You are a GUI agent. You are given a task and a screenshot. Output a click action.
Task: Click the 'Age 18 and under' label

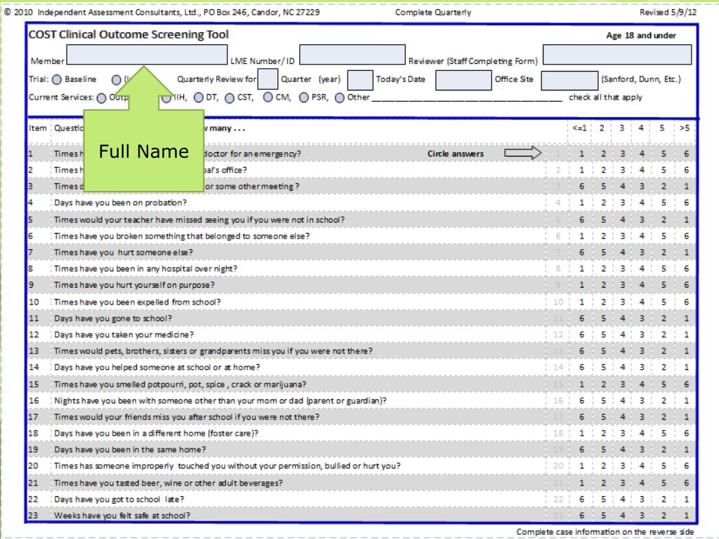pos(641,36)
